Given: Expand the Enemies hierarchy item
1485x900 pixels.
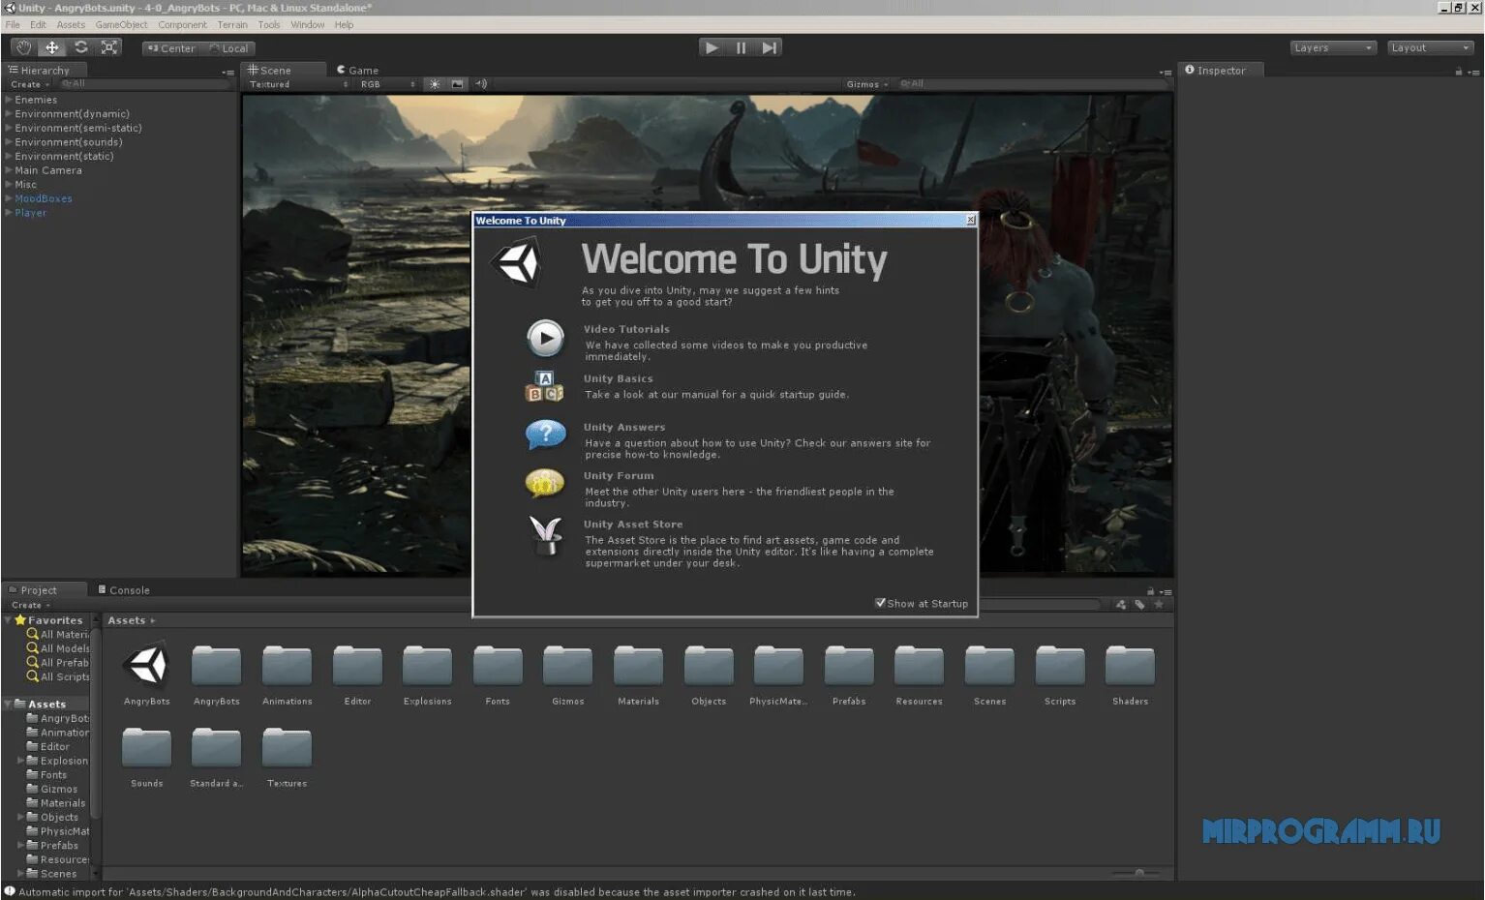Looking at the screenshot, I should click(9, 100).
